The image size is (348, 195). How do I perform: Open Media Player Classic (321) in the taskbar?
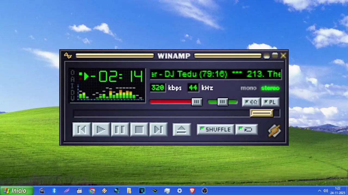click(79, 191)
